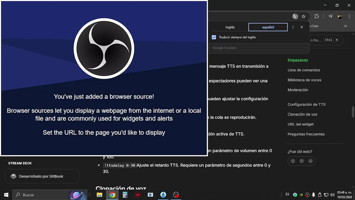Open the Chrome profile avatar

[x=340, y=16]
